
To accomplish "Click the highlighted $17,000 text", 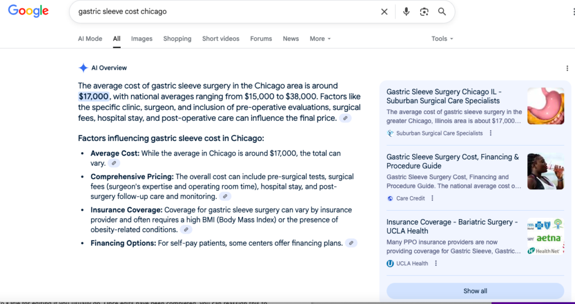I will 94,97.
